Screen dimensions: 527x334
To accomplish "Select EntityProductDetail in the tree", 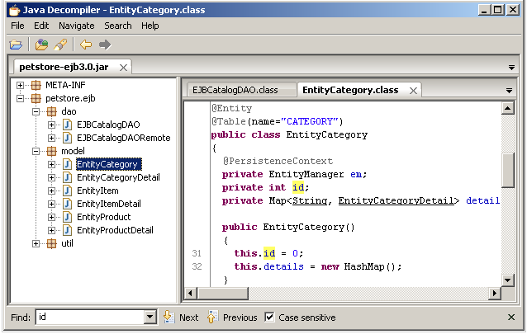I will click(114, 230).
